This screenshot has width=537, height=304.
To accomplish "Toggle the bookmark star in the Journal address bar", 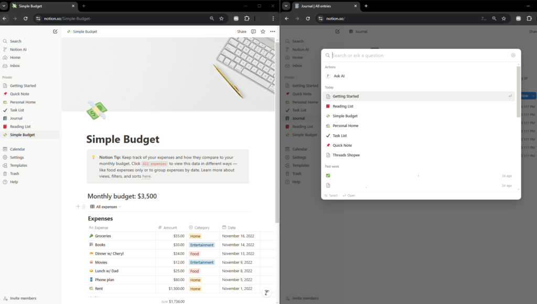I will pyautogui.click(x=504, y=18).
